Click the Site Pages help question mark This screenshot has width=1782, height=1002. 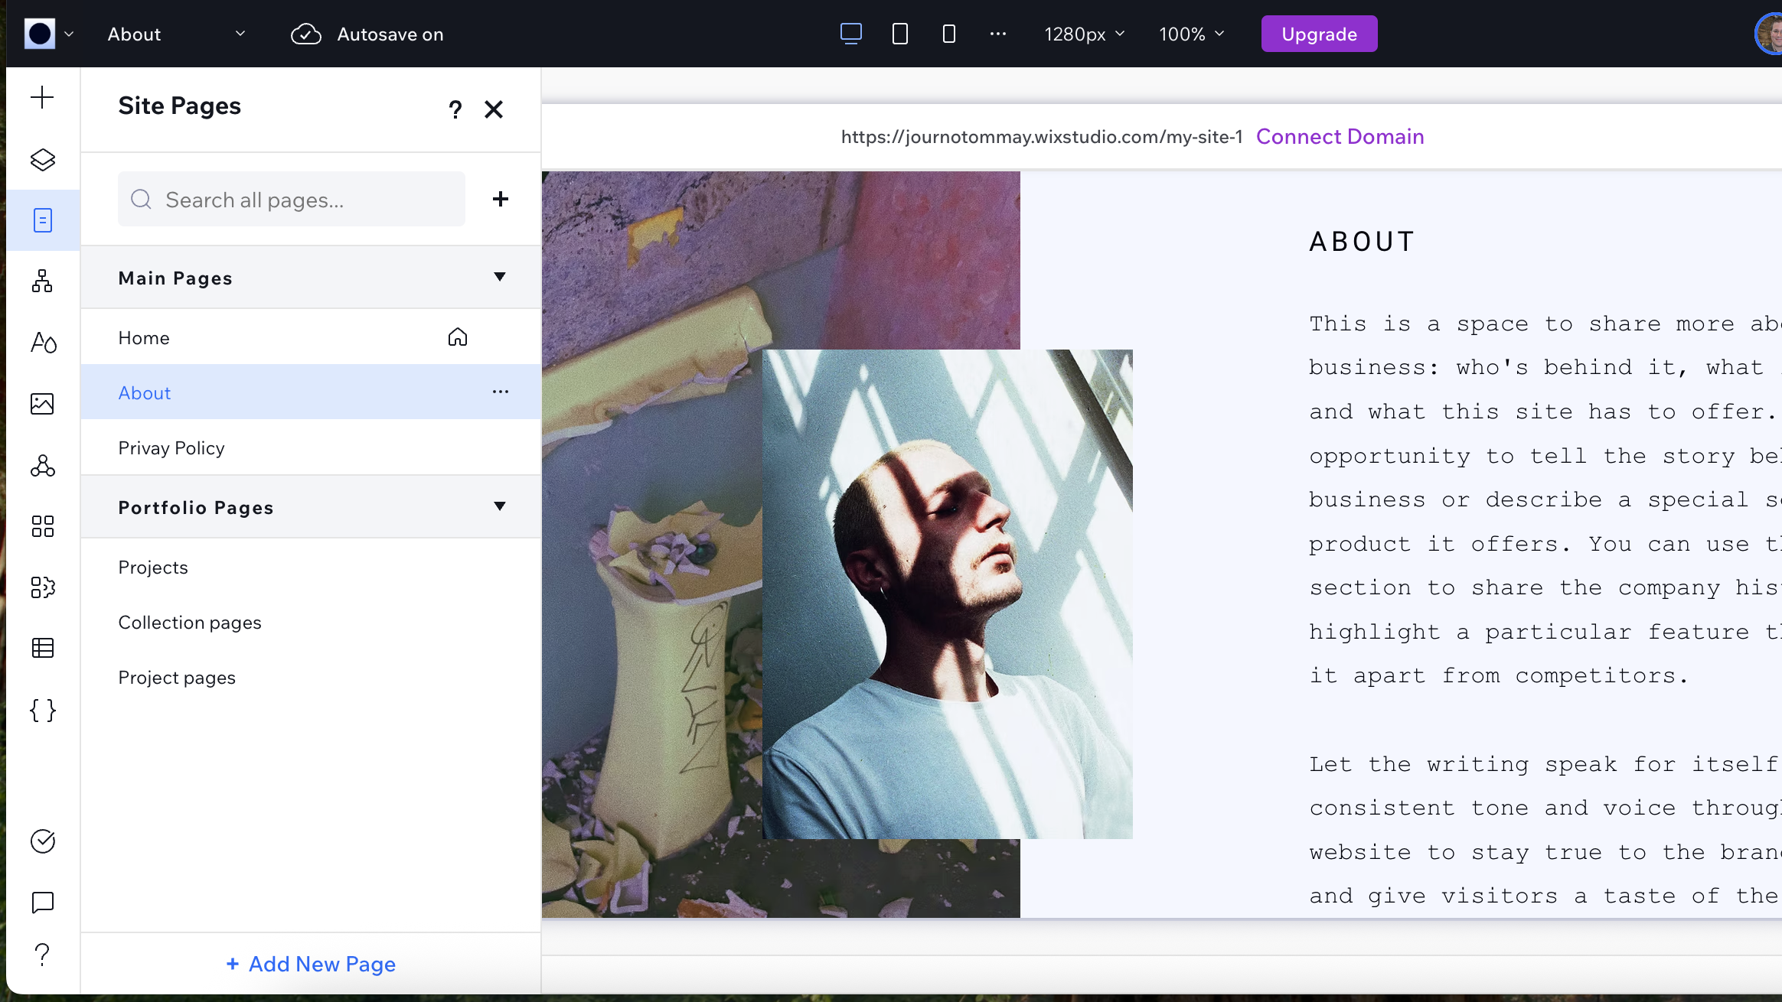455,109
